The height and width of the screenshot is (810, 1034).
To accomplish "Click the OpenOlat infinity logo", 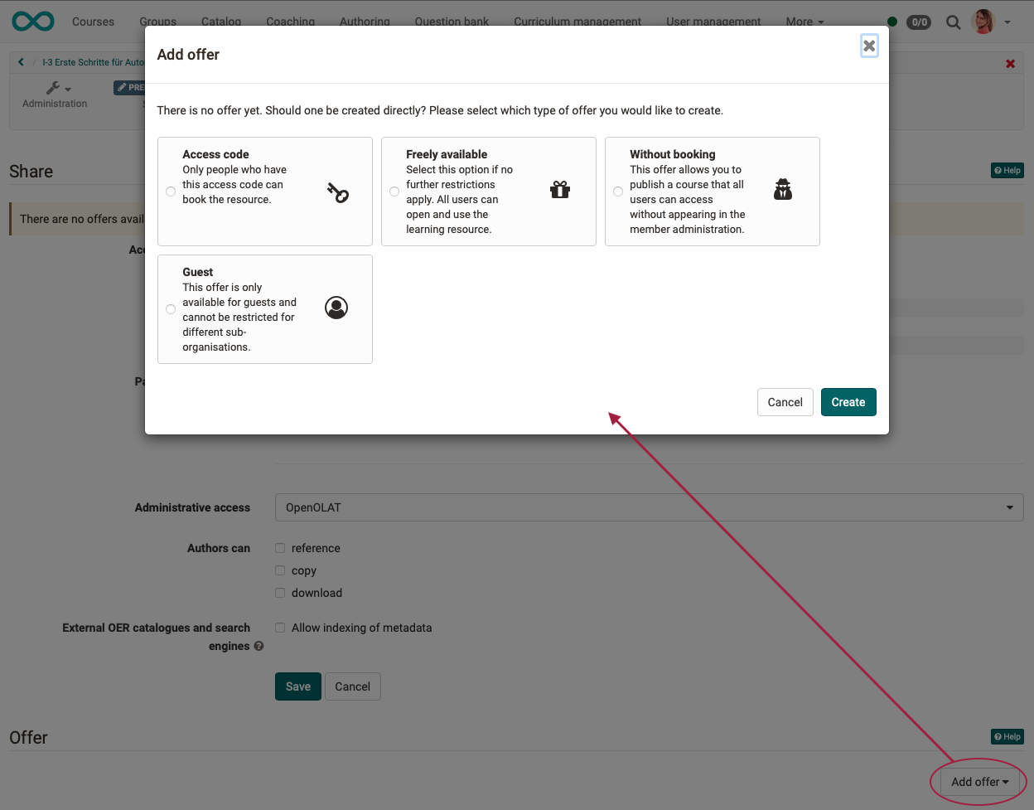I will click(33, 22).
